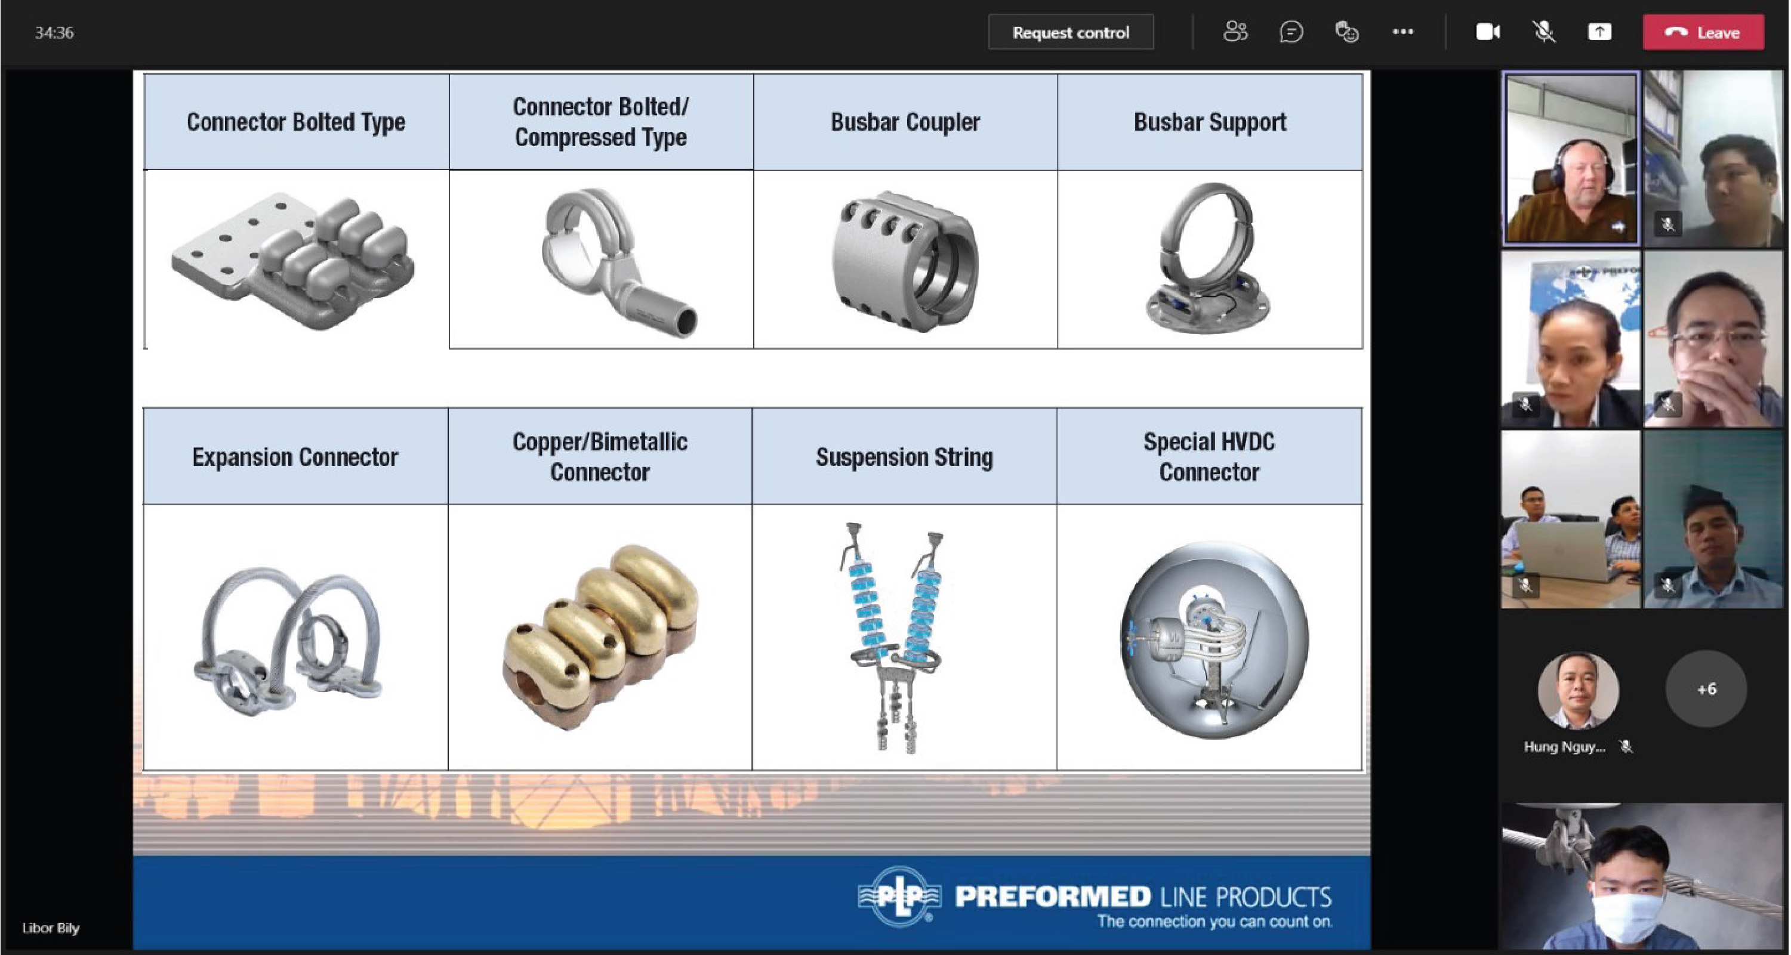Image resolution: width=1791 pixels, height=955 pixels.
Task: Show the +6 additional participants
Action: 1706,689
